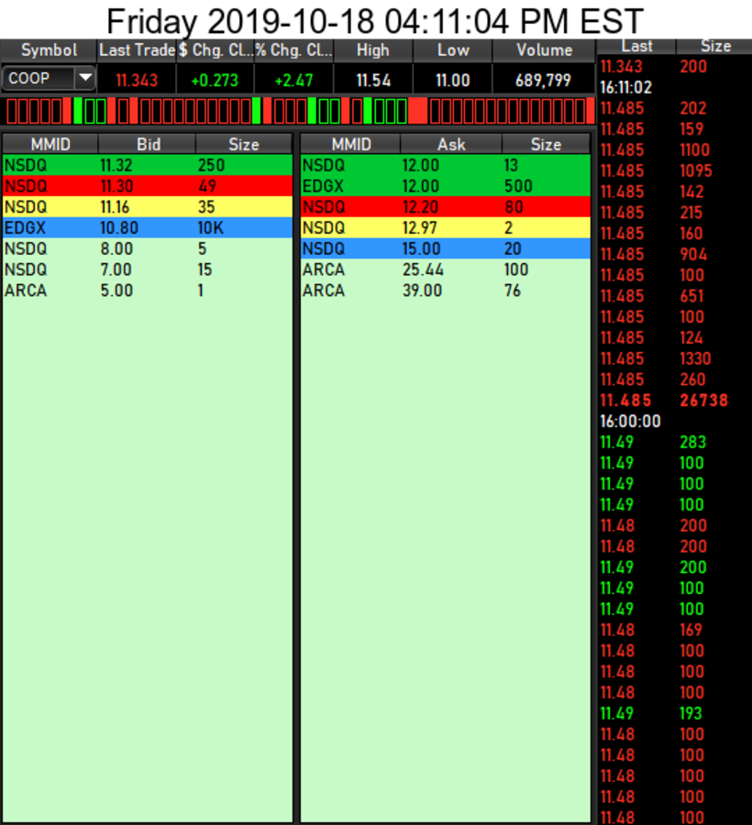Click the COOP symbol input field
The image size is (752, 825).
coord(39,79)
